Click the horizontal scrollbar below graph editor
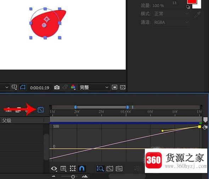Screen dimensions: 209x179 [127, 176]
